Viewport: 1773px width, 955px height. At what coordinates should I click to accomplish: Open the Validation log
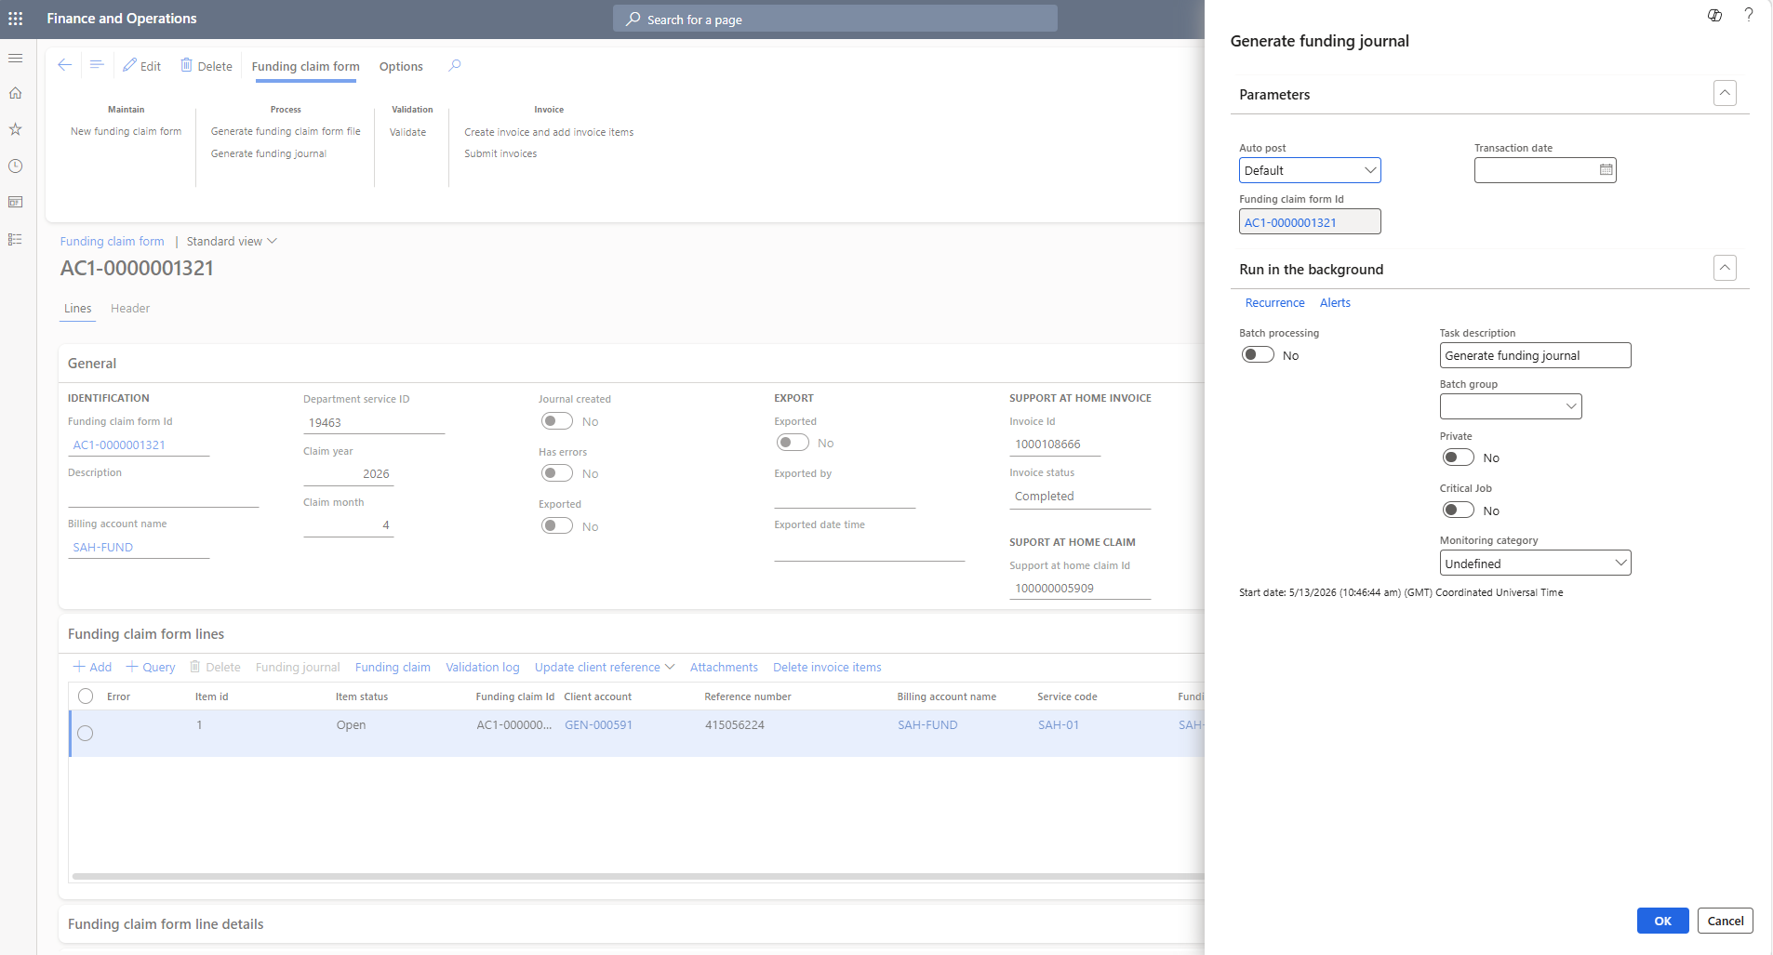(x=483, y=667)
